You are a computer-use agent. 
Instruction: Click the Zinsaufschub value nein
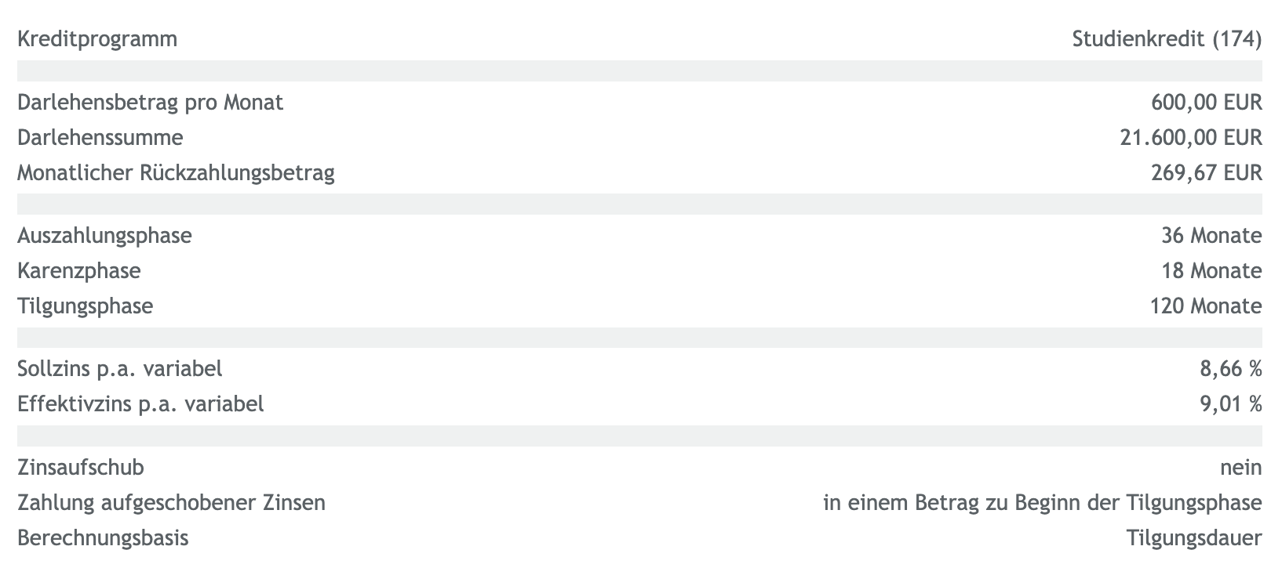(x=1241, y=468)
